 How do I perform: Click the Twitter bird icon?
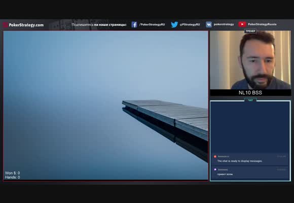(174, 24)
